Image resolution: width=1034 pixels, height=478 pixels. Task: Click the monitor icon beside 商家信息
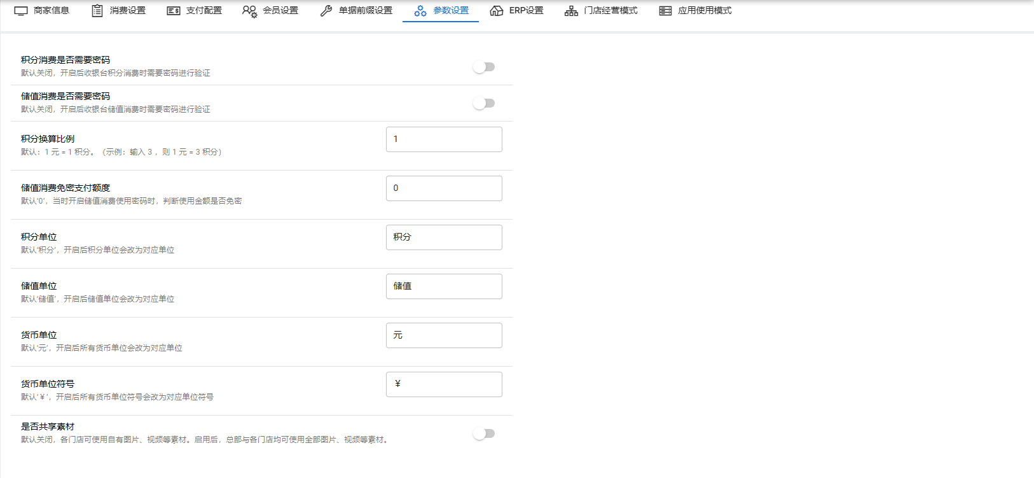(x=21, y=11)
